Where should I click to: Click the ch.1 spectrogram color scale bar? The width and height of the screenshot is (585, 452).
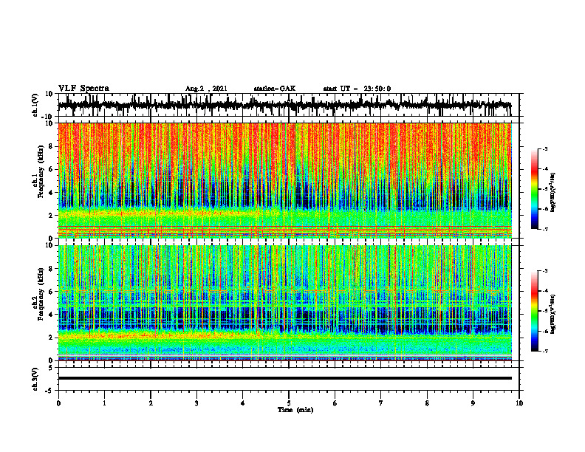click(x=534, y=189)
